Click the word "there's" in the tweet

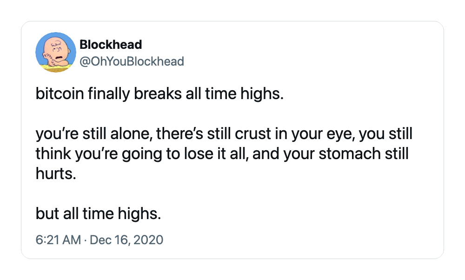click(179, 133)
